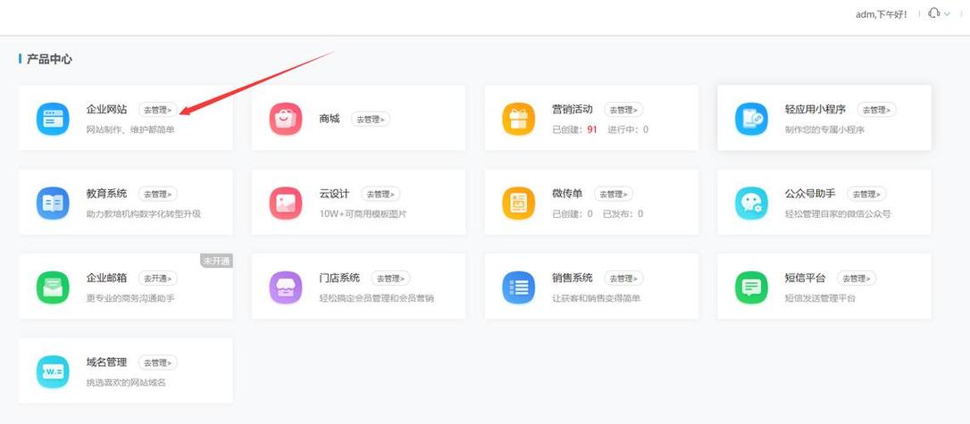Open 去管理 for 微传单
This screenshot has height=424, width=970.
coord(614,194)
